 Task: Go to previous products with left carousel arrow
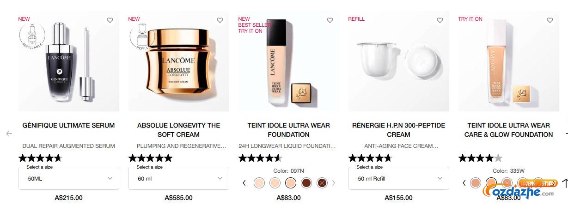pyautogui.click(x=9, y=134)
